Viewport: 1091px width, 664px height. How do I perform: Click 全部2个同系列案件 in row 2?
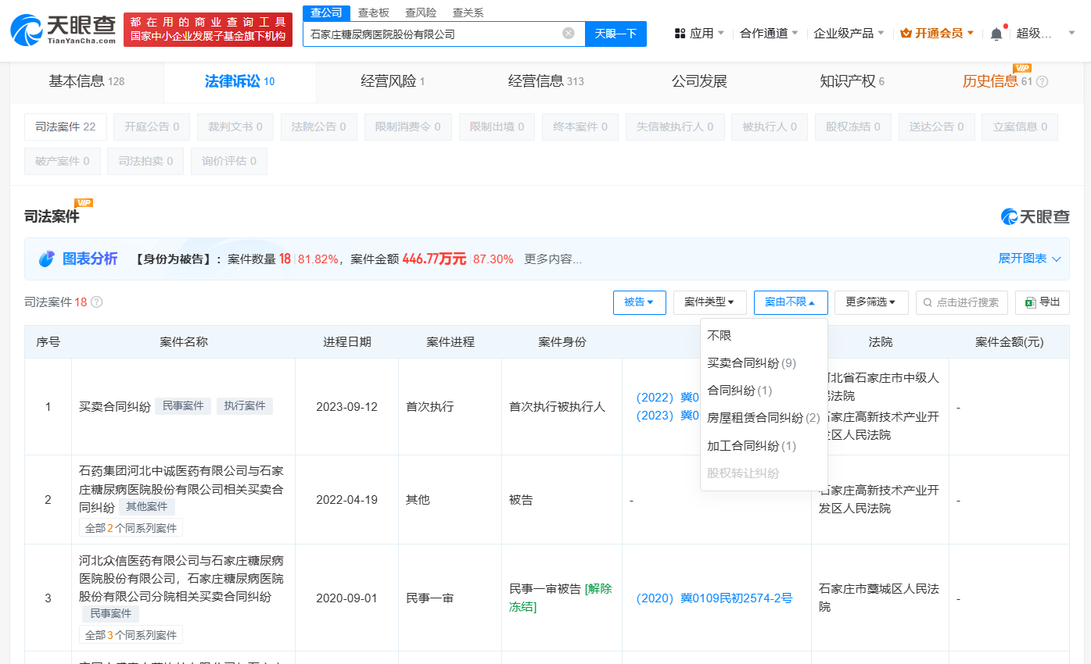click(x=131, y=528)
